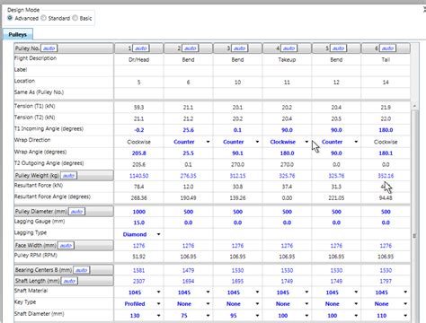
Task: Click the Bearing Centers value 1581
Action: point(139,270)
